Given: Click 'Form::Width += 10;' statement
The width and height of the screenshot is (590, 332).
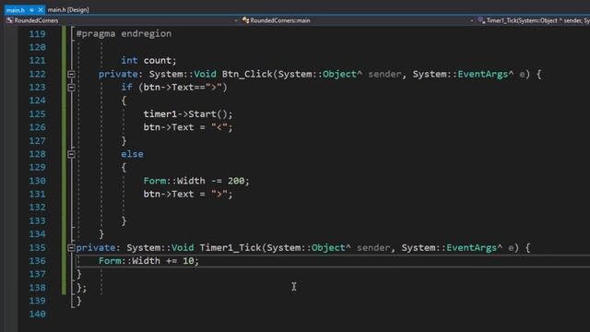Looking at the screenshot, I should (148, 261).
